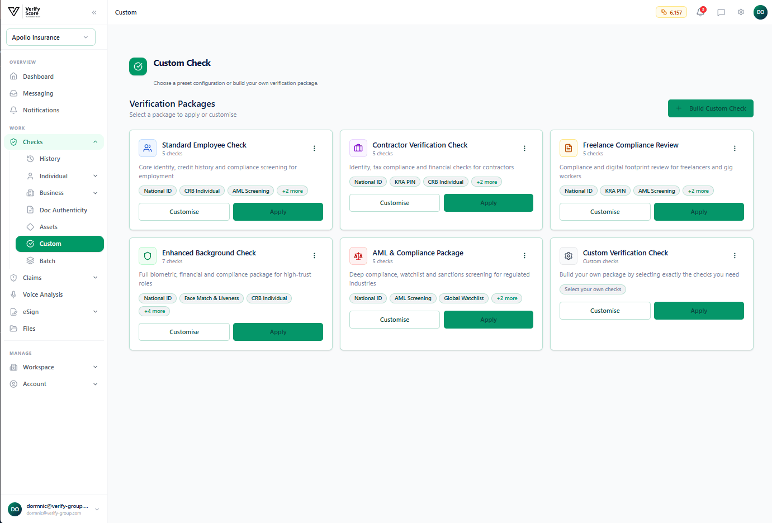Show +4 more checks in Enhanced Background
772x523 pixels.
pos(154,311)
